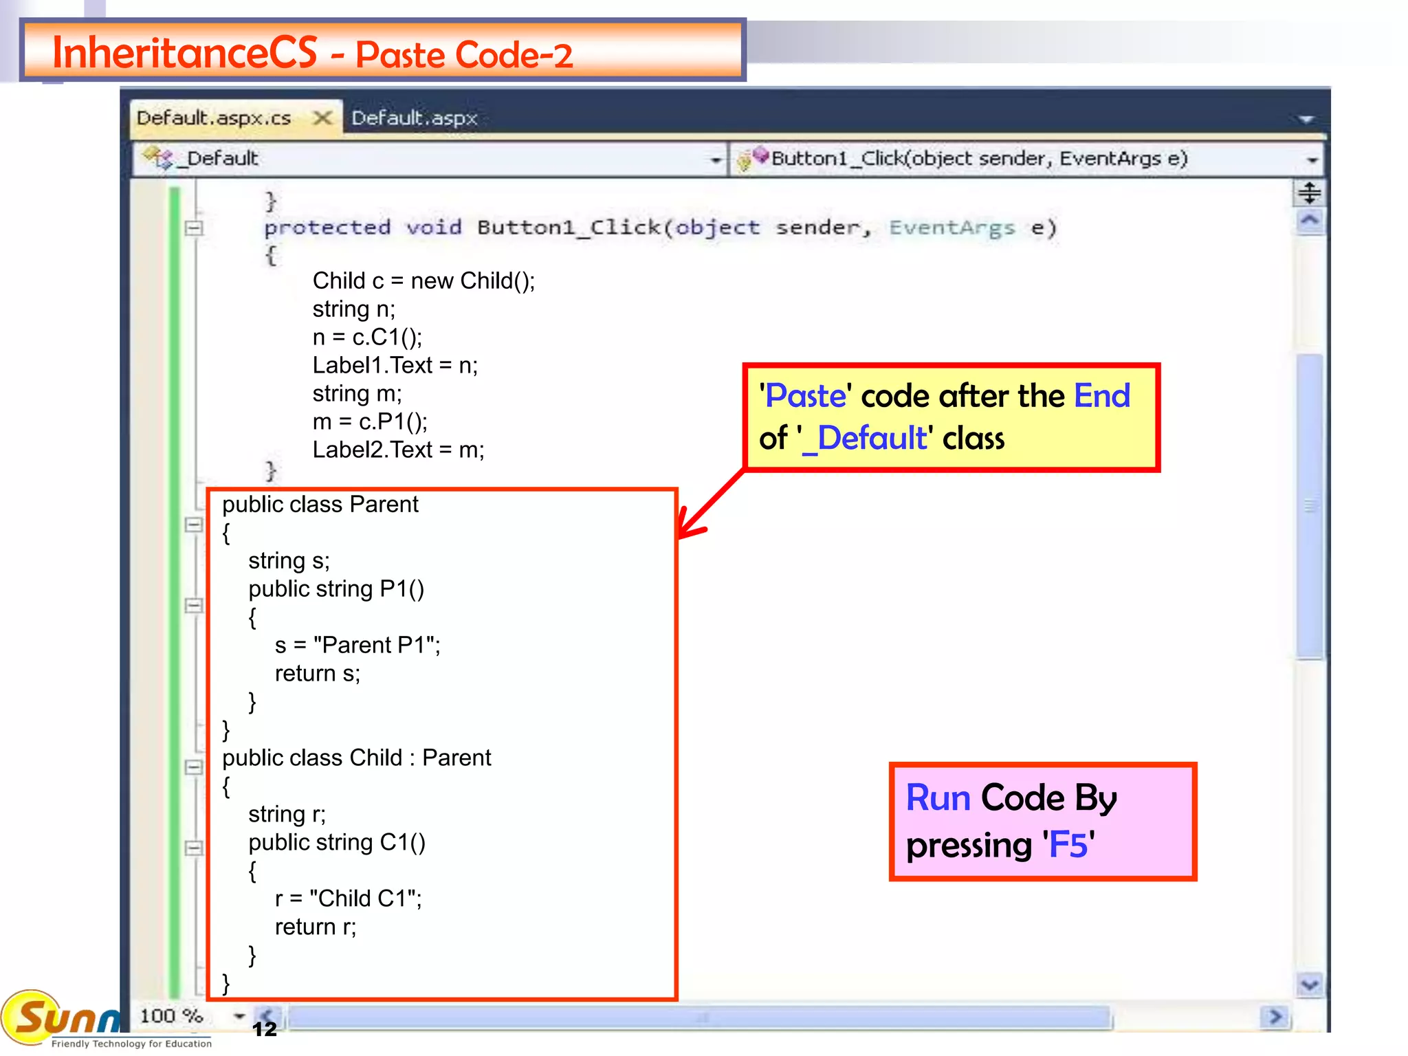Viewport: 1408px width, 1056px height.
Task: Collapse the Child class outline
Action: (194, 766)
